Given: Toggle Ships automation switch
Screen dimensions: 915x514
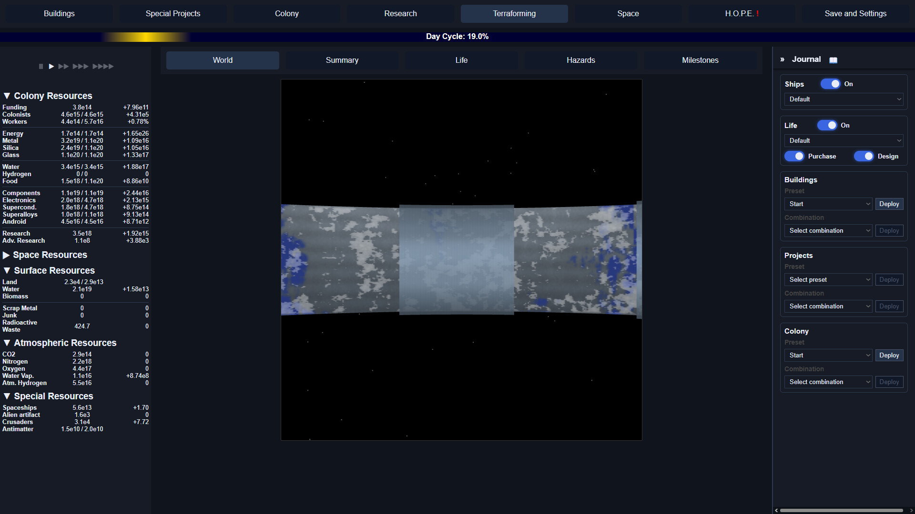Looking at the screenshot, I should (x=831, y=84).
